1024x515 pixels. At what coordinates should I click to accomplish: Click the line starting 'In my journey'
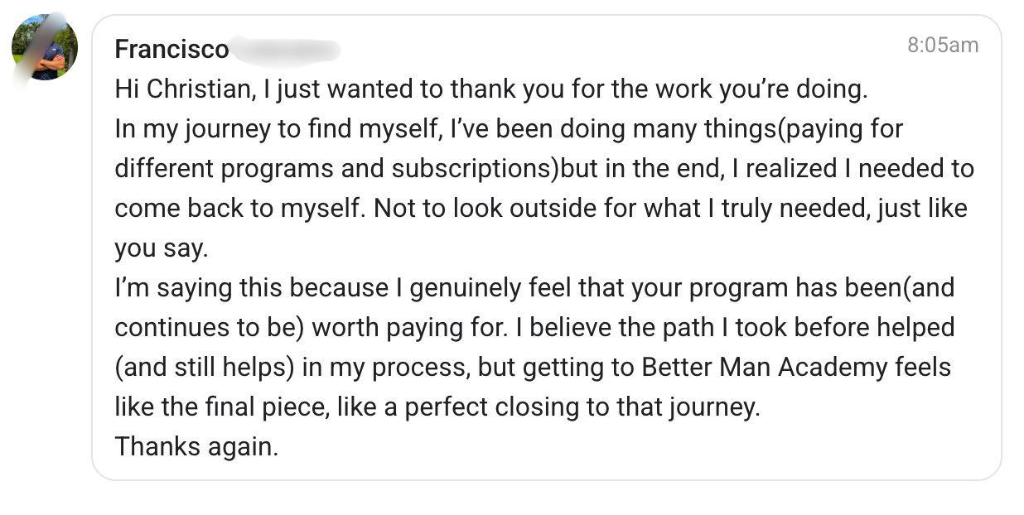click(x=509, y=128)
